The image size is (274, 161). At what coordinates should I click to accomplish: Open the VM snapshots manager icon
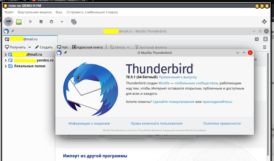tap(74, 22)
